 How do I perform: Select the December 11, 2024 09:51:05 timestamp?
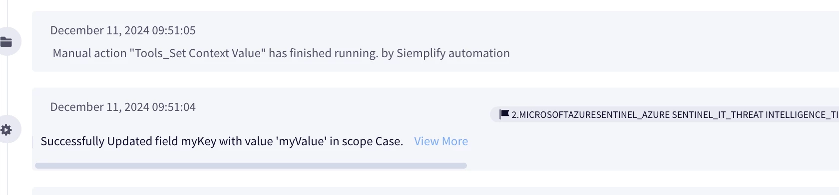123,30
